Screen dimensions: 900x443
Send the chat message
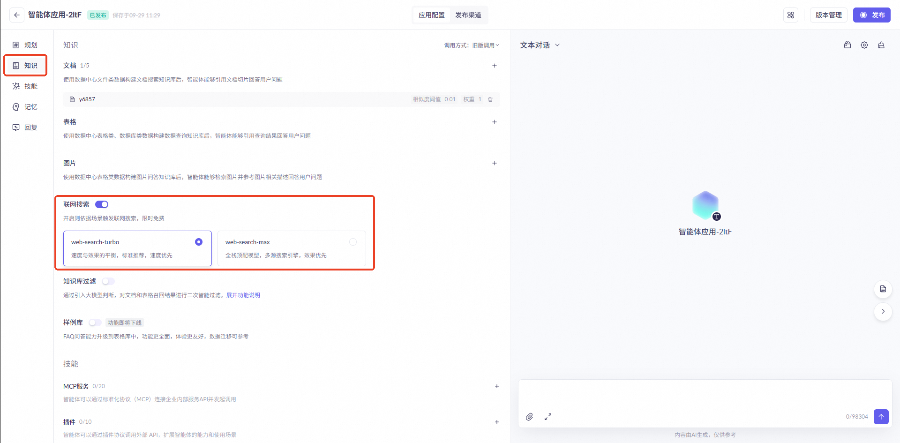point(881,417)
